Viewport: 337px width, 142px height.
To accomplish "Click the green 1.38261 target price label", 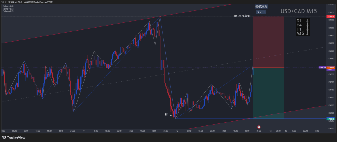I will [330, 119].
